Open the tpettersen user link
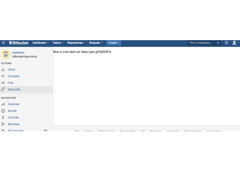This screenshot has height=171, width=240. (18, 53)
